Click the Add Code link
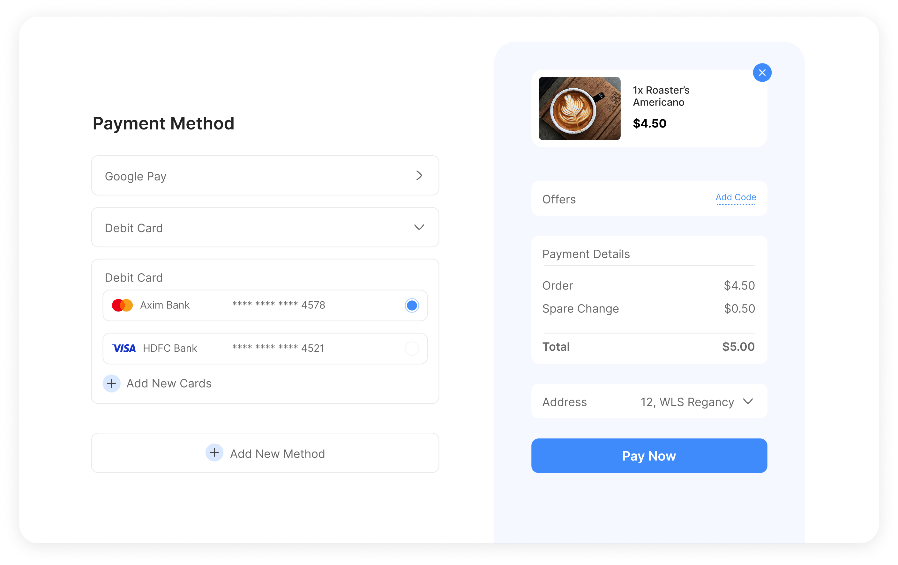The width and height of the screenshot is (898, 565). click(x=735, y=197)
